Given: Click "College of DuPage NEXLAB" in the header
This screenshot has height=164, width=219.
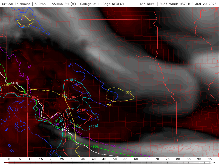Looking at the screenshot, I should [102, 4].
